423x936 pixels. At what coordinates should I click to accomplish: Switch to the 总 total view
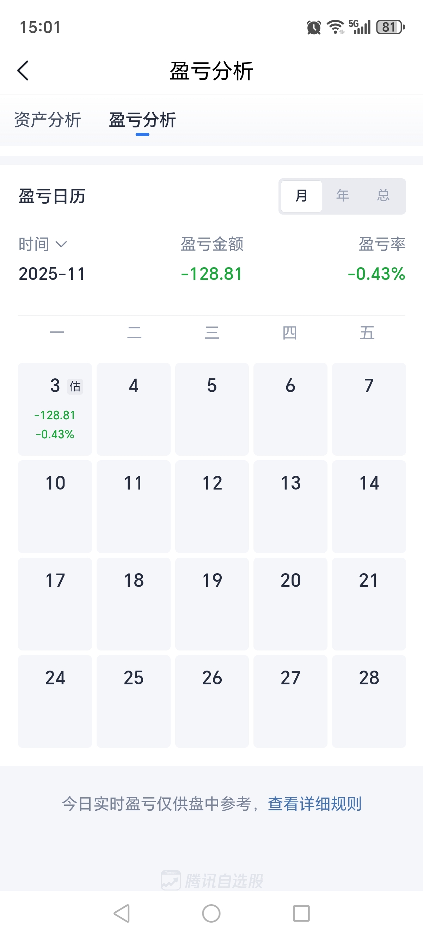pyautogui.click(x=383, y=196)
